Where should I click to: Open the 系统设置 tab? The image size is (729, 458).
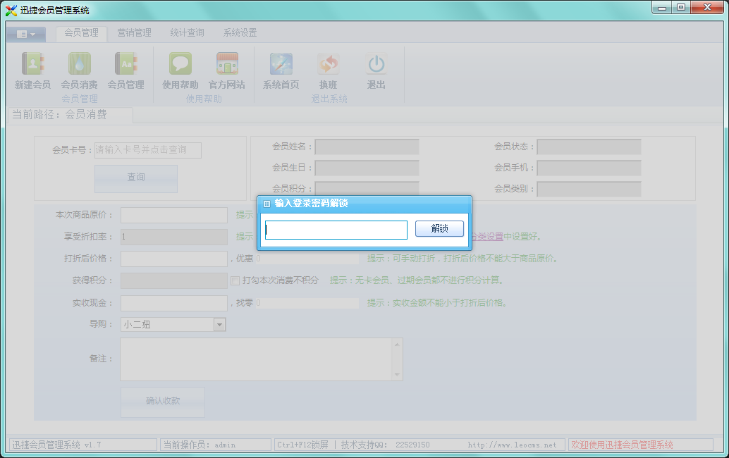coord(240,33)
